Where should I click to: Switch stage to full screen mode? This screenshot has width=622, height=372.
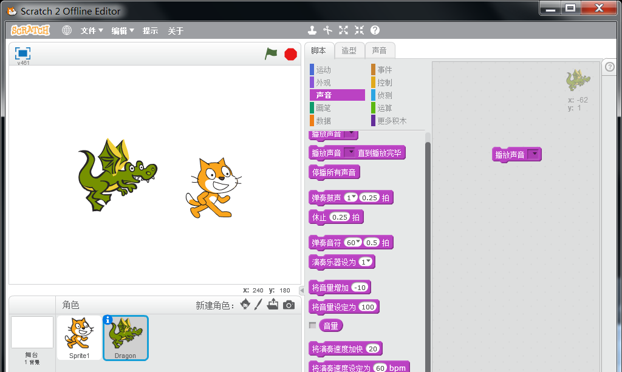point(22,53)
